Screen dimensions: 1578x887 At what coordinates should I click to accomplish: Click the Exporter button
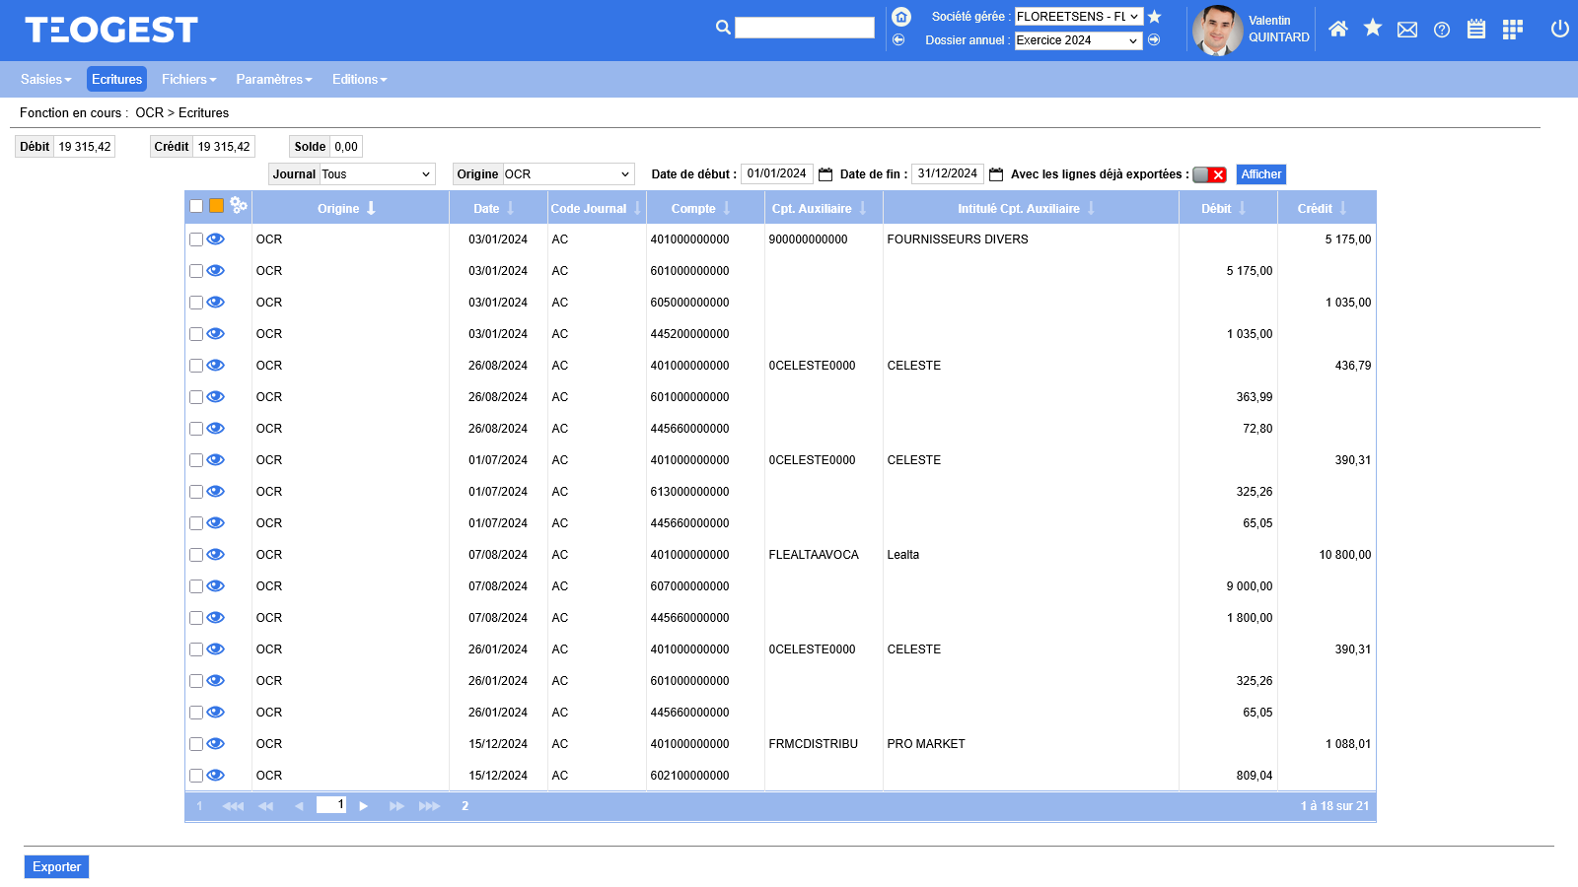(56, 867)
